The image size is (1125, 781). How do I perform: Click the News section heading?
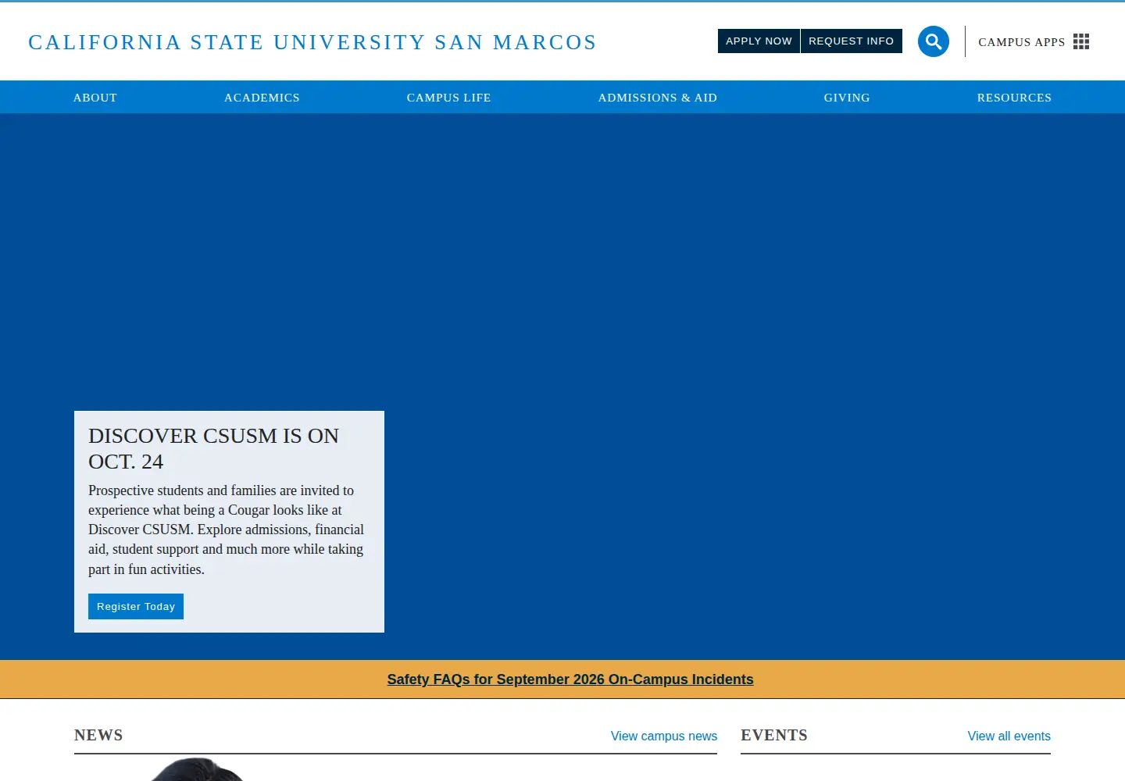point(98,735)
